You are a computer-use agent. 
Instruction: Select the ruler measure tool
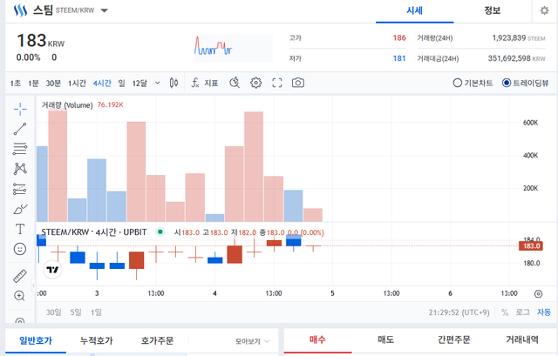tap(20, 276)
